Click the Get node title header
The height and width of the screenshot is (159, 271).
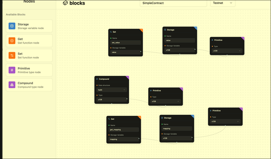113,119
